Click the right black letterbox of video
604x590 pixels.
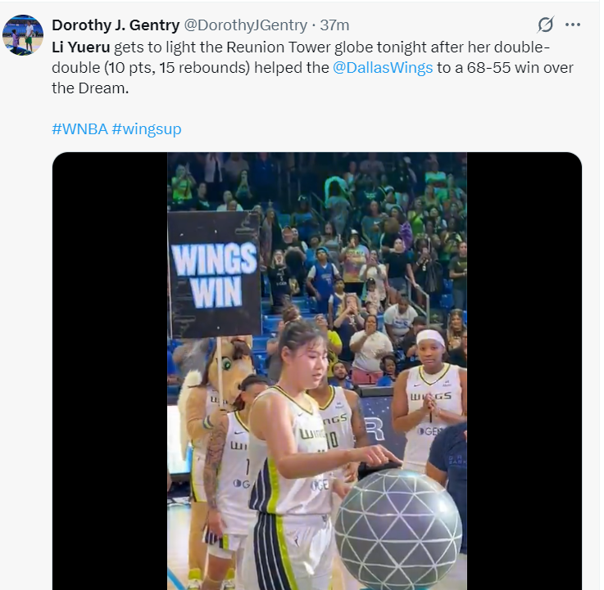[x=525, y=372]
